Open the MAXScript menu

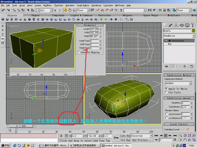120,5
